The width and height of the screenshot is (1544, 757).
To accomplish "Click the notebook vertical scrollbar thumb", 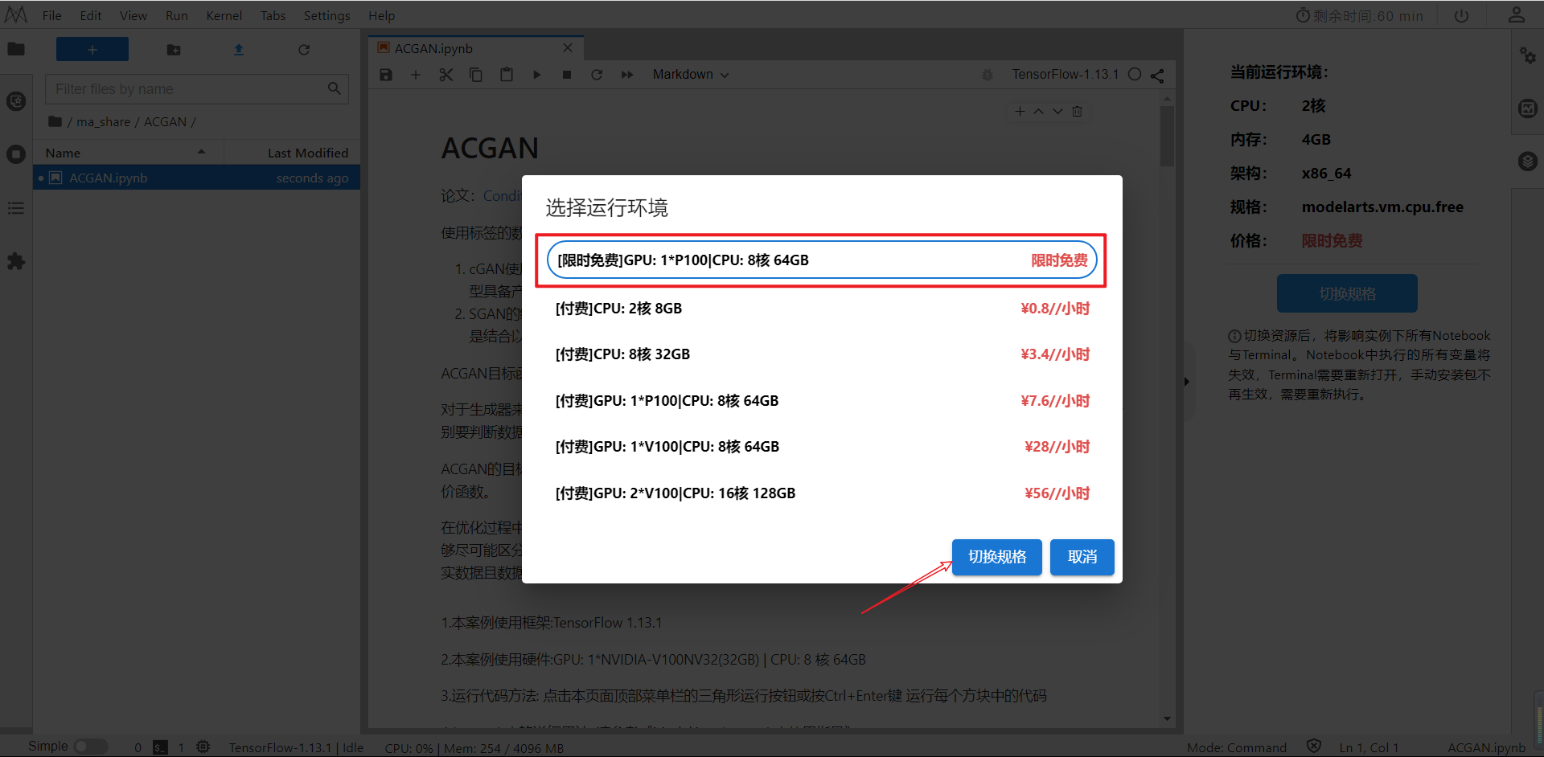I will point(1167,137).
